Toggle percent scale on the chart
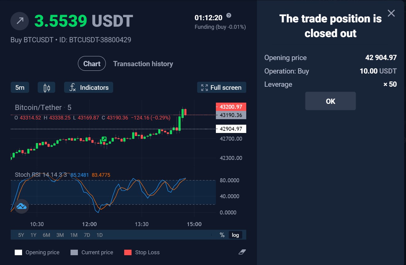 (222, 235)
